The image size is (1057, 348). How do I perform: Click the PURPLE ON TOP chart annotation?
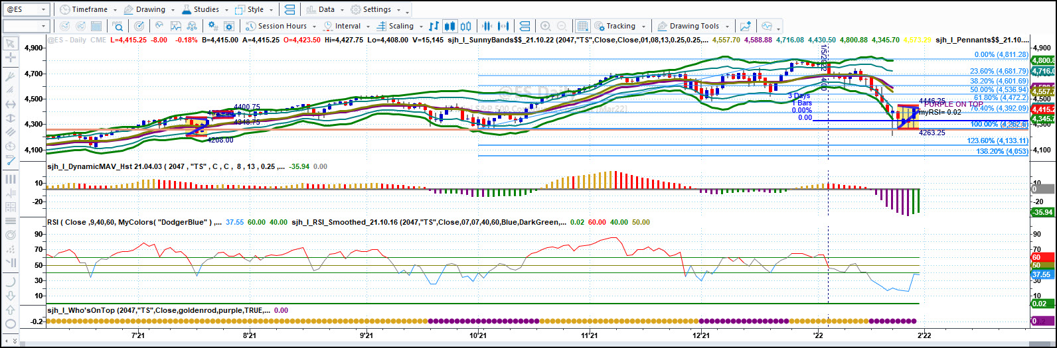(x=953, y=104)
